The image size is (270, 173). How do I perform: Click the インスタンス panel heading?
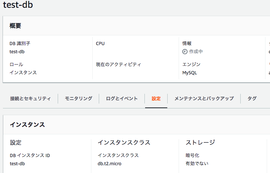click(x=27, y=125)
